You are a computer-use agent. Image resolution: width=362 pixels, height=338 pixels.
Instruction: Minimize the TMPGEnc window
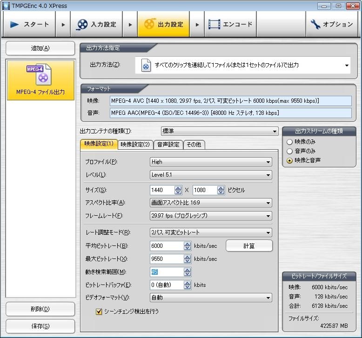click(x=324, y=6)
